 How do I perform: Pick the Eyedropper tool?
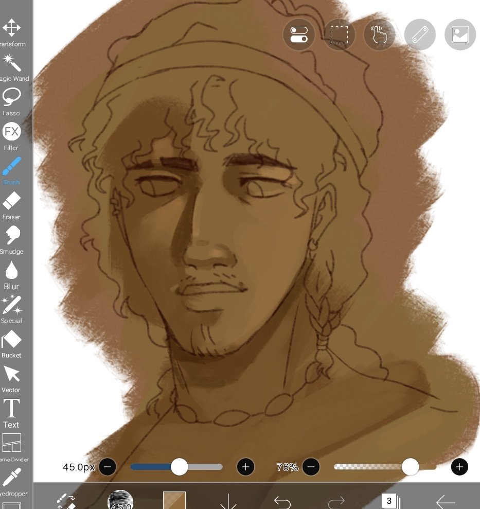pyautogui.click(x=12, y=482)
